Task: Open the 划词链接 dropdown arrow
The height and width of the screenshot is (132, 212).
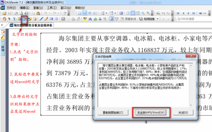Action: (x=157, y=19)
